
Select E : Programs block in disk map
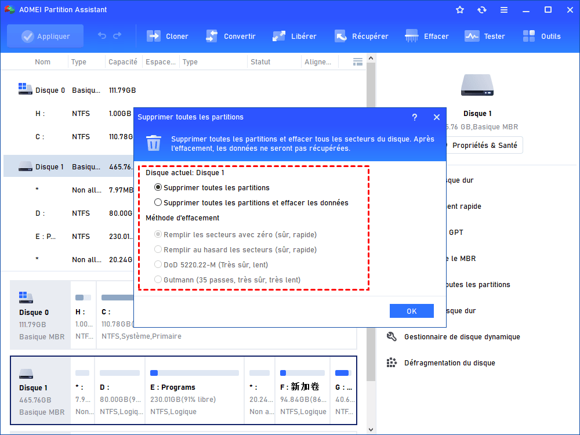[x=194, y=390]
